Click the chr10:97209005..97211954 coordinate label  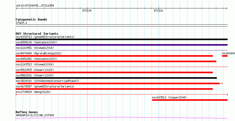(x=35, y=6)
